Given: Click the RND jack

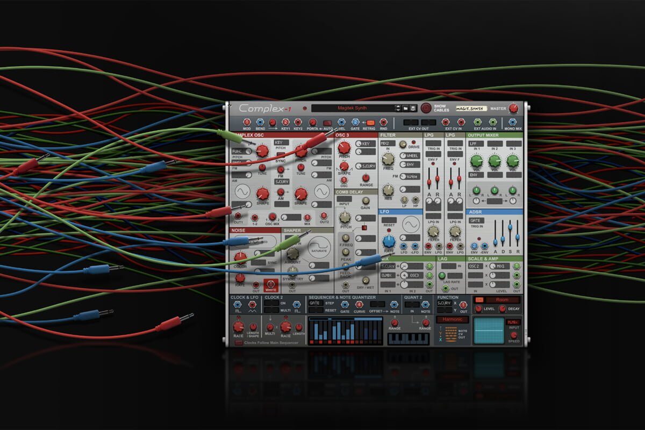Looking at the screenshot, I should click(383, 123).
